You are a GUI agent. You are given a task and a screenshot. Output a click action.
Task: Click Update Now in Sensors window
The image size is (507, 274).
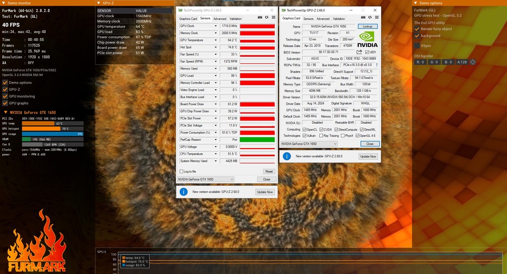(265, 192)
